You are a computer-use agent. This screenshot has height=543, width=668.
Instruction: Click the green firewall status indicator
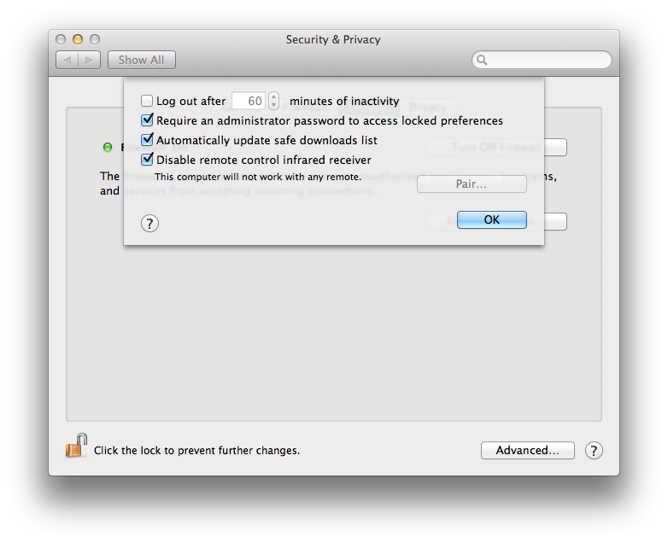[108, 148]
